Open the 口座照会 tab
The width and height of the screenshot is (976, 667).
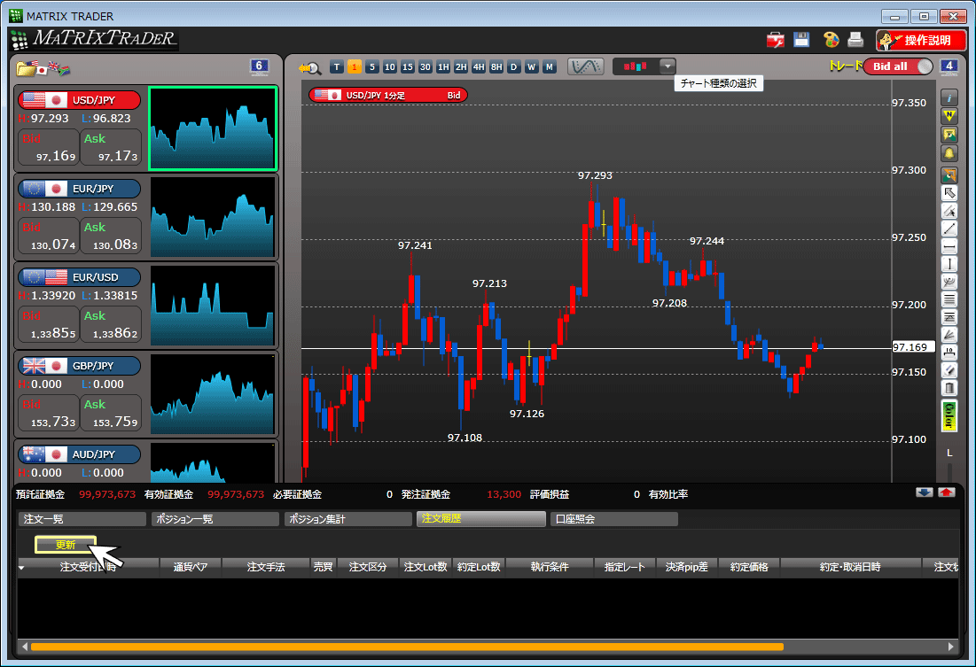[x=614, y=519]
